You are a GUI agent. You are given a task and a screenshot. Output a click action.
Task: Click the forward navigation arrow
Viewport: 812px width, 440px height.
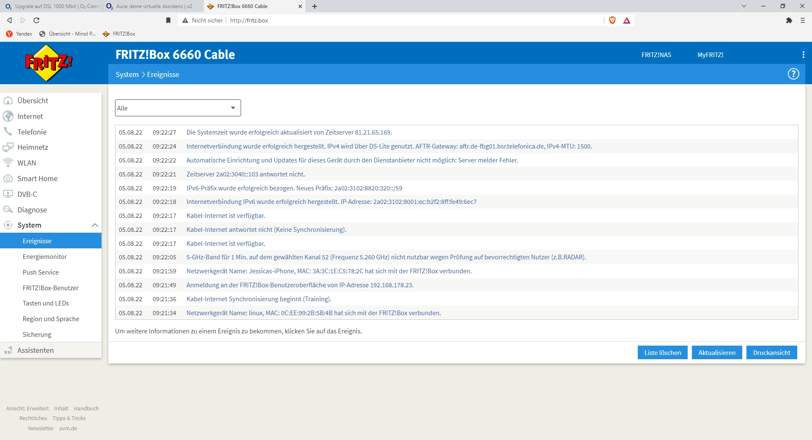tap(23, 20)
